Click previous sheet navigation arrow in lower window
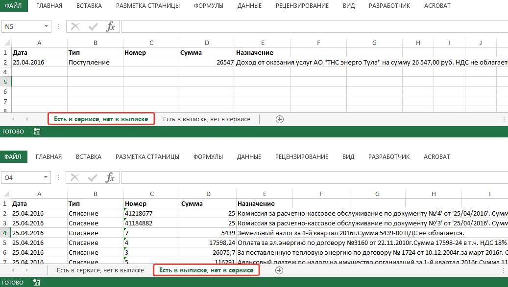The height and width of the screenshot is (287, 508). [x=13, y=270]
